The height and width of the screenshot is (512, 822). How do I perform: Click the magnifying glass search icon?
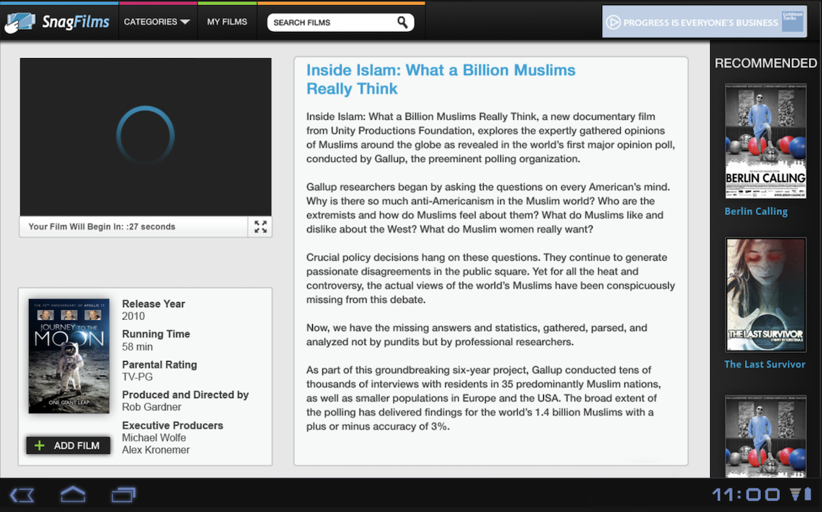click(x=402, y=23)
